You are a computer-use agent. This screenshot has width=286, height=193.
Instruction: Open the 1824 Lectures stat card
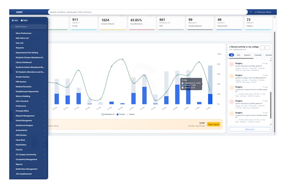point(113,23)
